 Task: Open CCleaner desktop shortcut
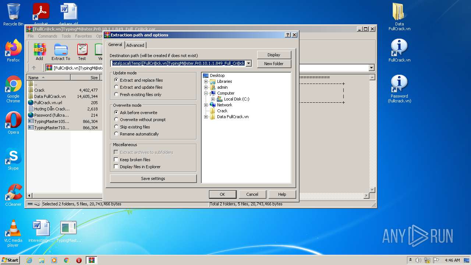coord(13,195)
